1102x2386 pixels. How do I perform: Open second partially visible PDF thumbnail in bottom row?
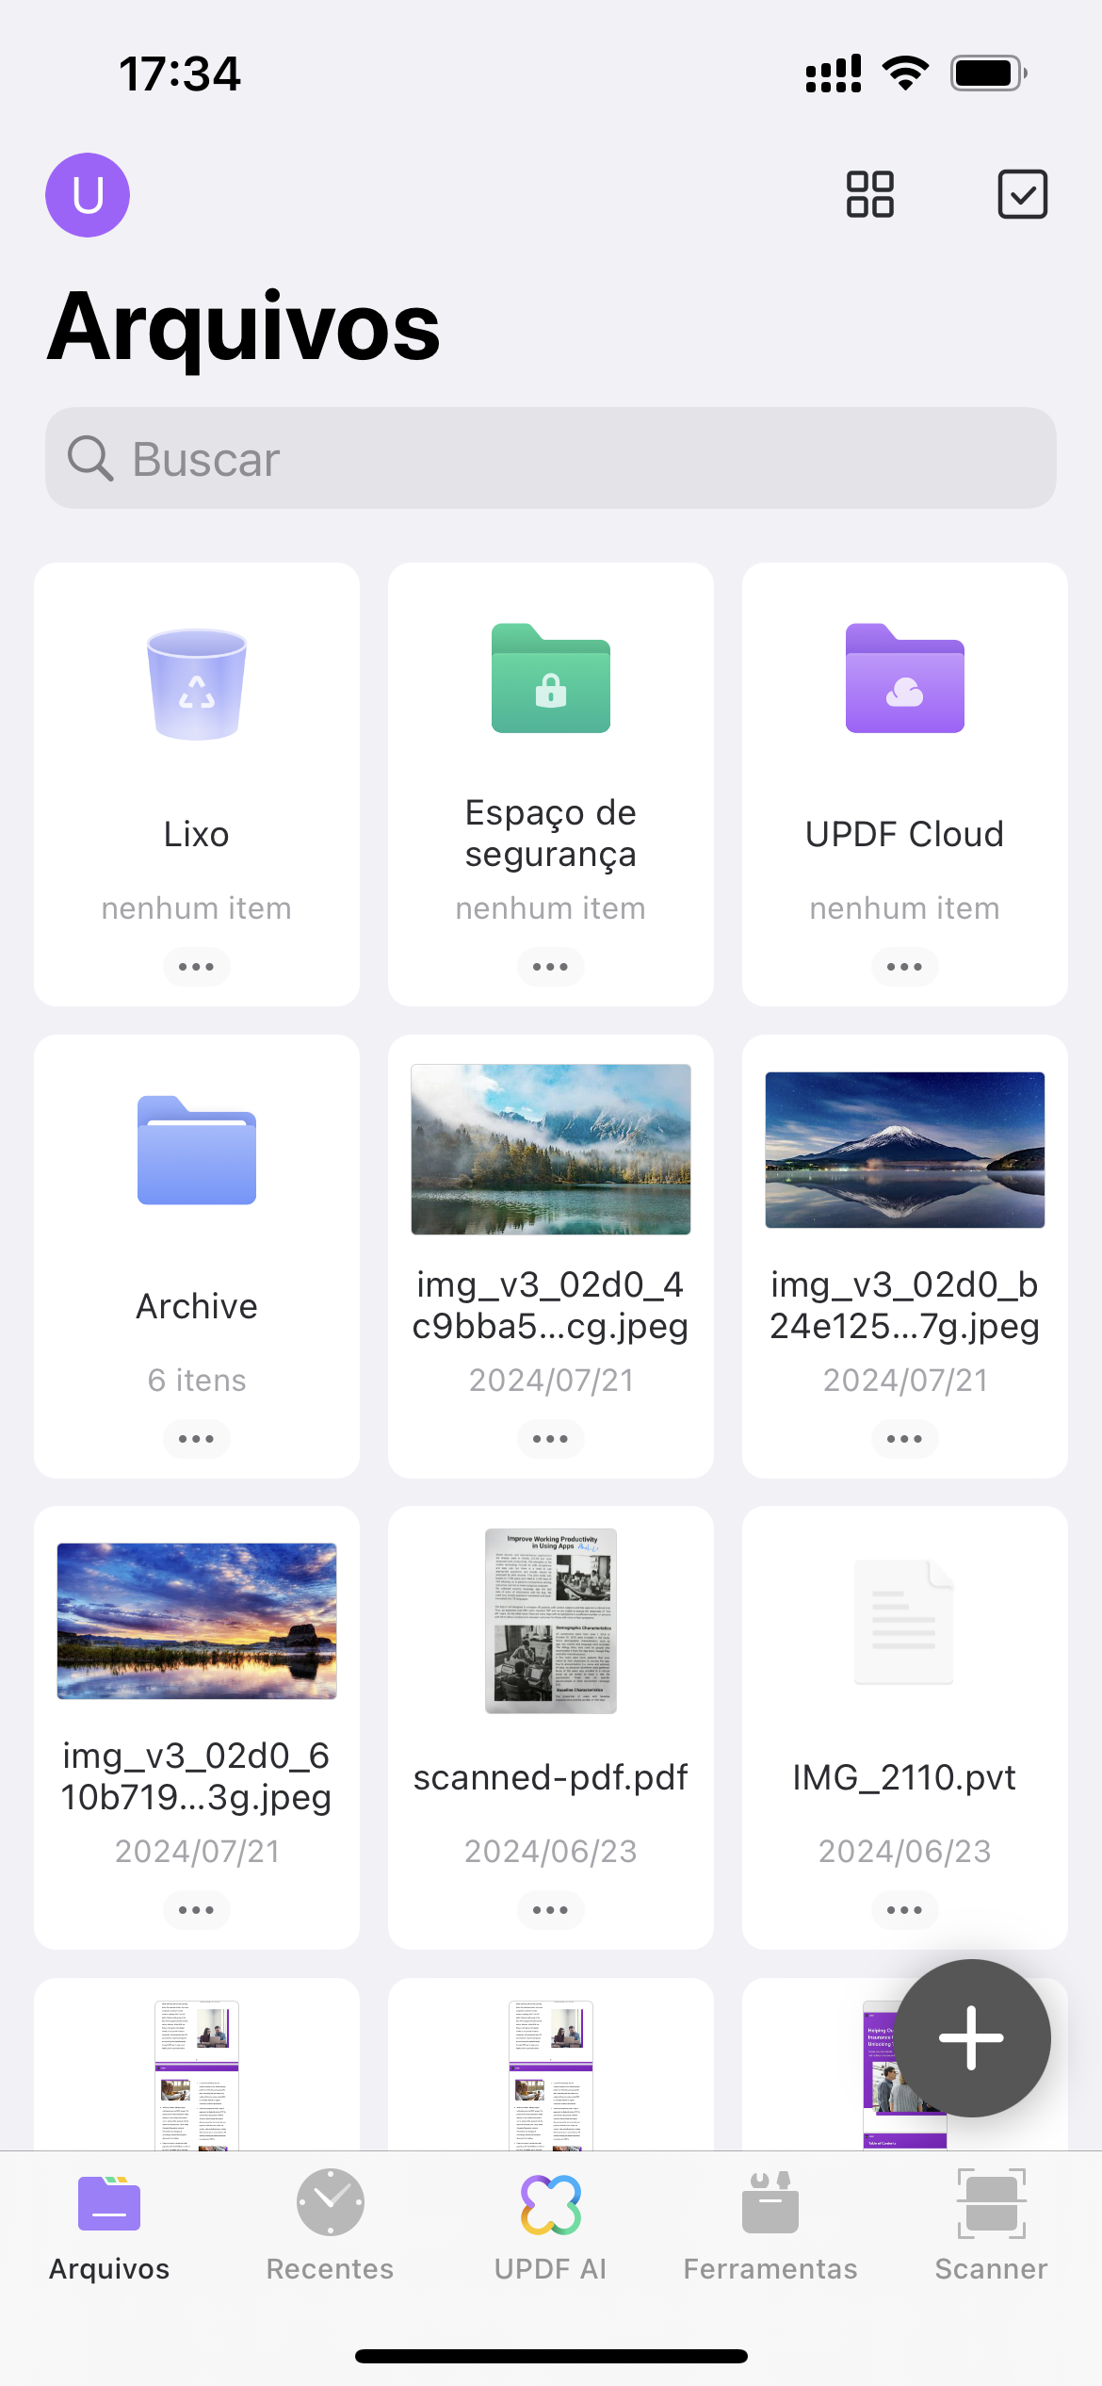(x=551, y=2075)
